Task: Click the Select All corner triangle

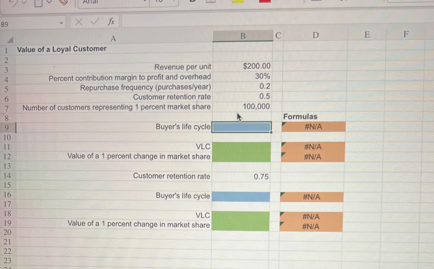Action: [10, 40]
